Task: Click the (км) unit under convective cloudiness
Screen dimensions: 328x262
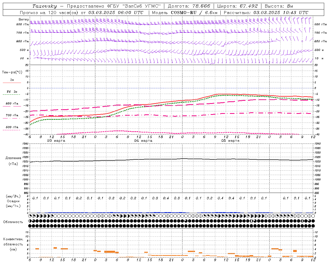Action: tap(13, 249)
